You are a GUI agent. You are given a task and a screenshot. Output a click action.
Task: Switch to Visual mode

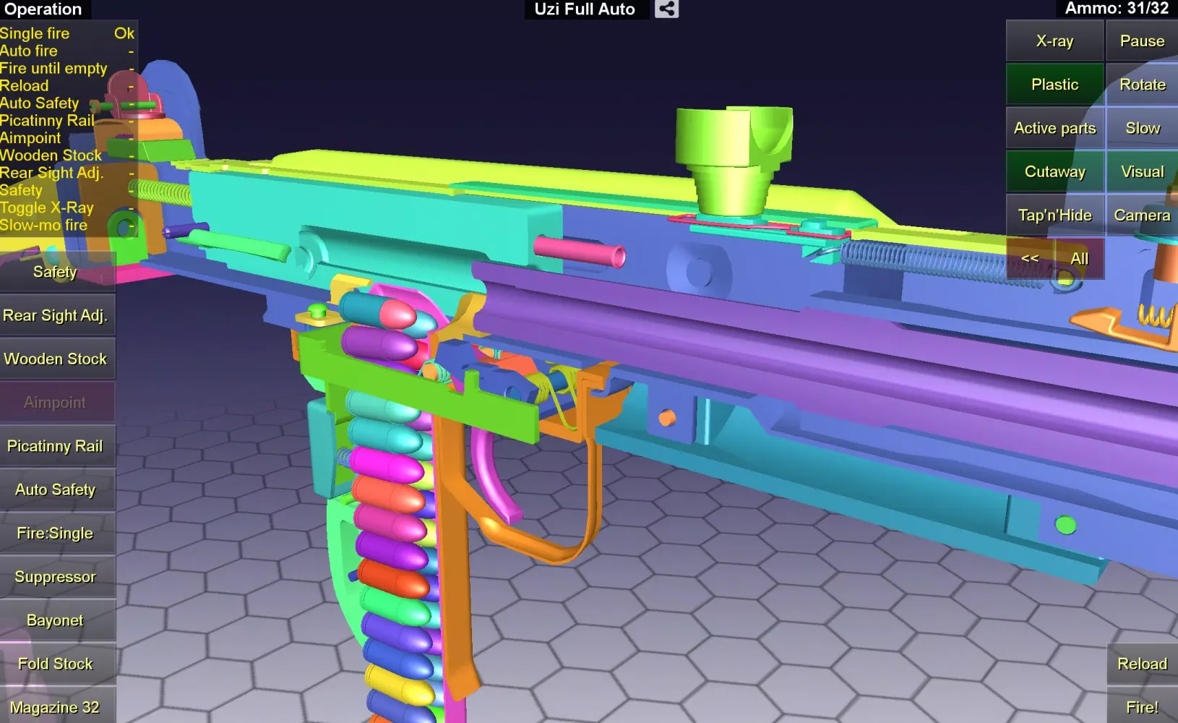coord(1141,171)
